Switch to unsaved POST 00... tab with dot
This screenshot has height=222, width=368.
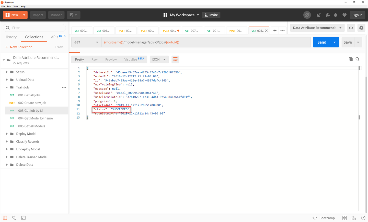170,31
